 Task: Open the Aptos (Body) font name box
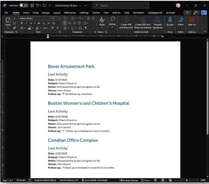(35, 18)
